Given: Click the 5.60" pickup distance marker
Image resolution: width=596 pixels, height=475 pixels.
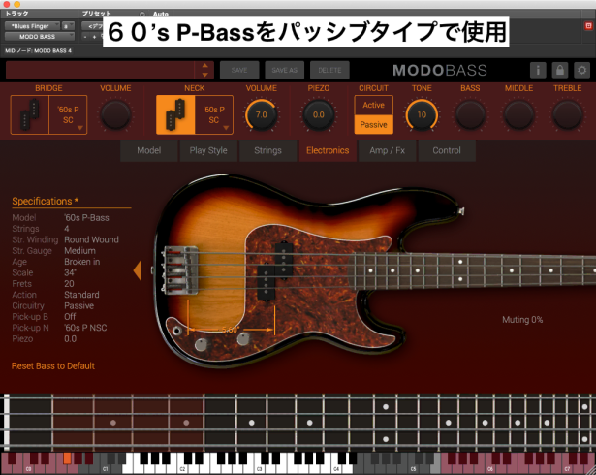Looking at the screenshot, I should pos(231,330).
